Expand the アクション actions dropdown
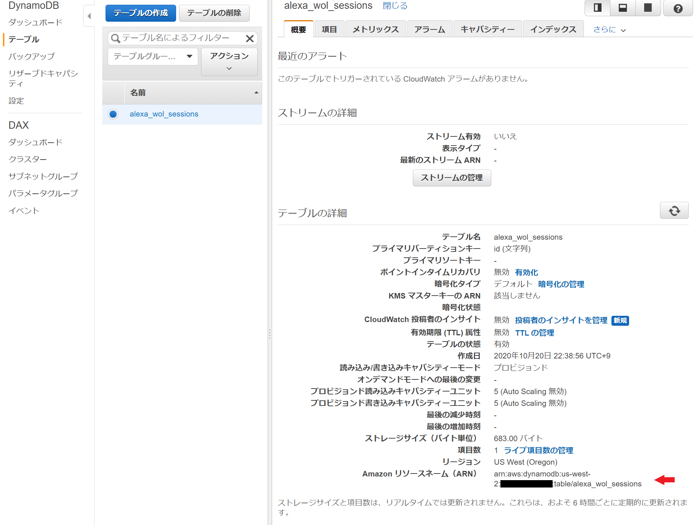 point(229,62)
